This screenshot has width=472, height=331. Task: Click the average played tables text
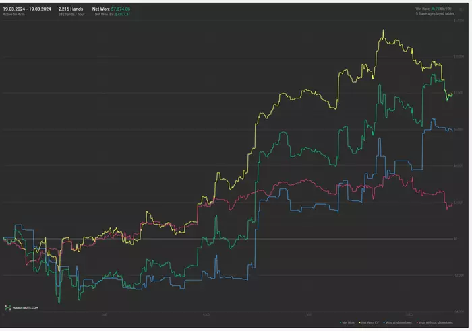coord(436,14)
